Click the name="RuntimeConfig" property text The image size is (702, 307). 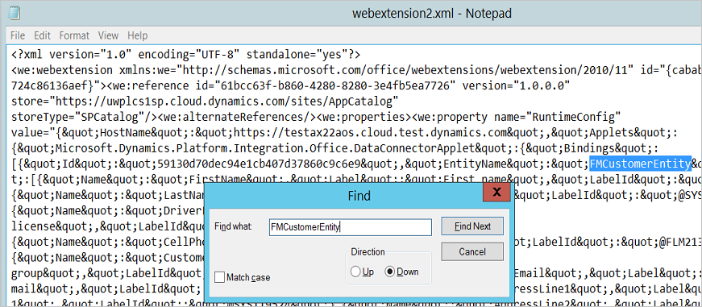pos(557,118)
